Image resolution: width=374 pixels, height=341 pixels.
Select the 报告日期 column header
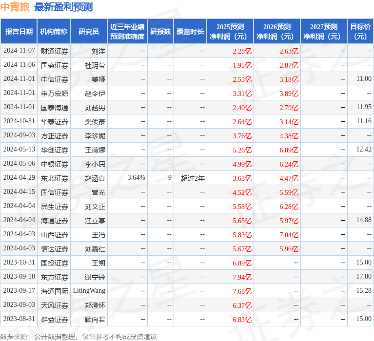[19, 32]
